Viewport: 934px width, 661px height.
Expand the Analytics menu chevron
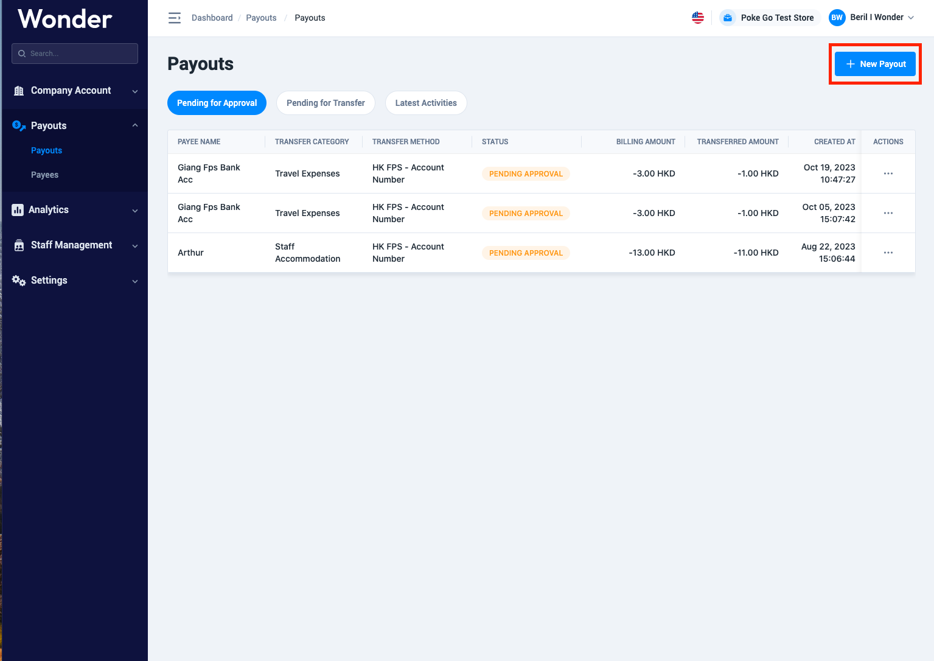pyautogui.click(x=135, y=211)
